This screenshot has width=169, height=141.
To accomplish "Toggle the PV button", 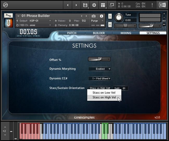I will [x=164, y=24].
